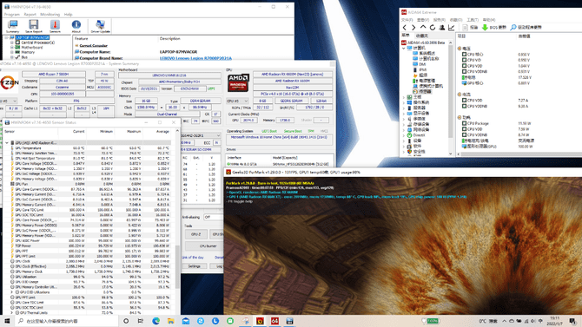Click the Save Report floppy icon
This screenshot has height=327, width=582.
coord(33,26)
